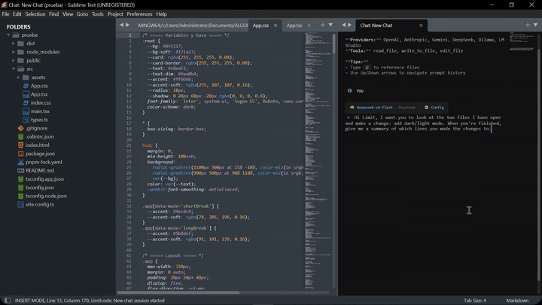542x305 pixels.
Task: Change Tab Size: 4 setting
Action: pos(475,300)
